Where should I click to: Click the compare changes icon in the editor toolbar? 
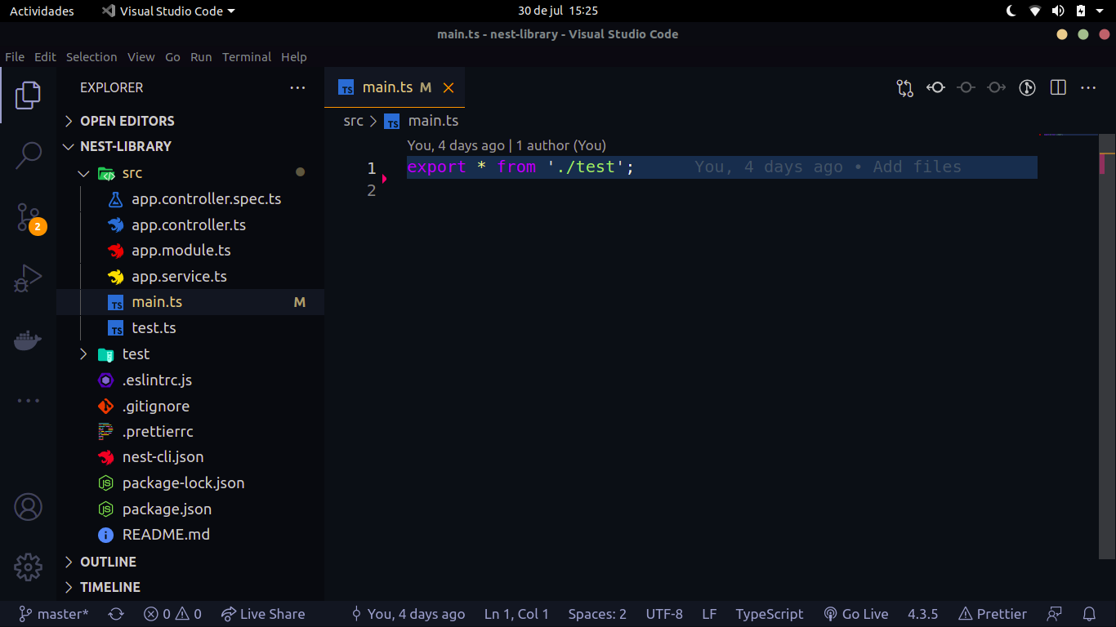pyautogui.click(x=905, y=87)
